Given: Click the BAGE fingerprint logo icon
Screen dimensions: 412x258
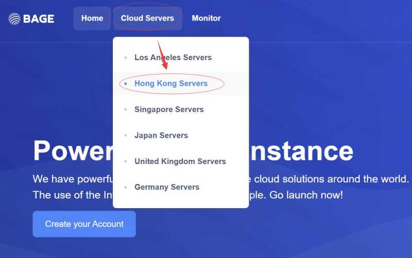Looking at the screenshot, I should pyautogui.click(x=14, y=19).
